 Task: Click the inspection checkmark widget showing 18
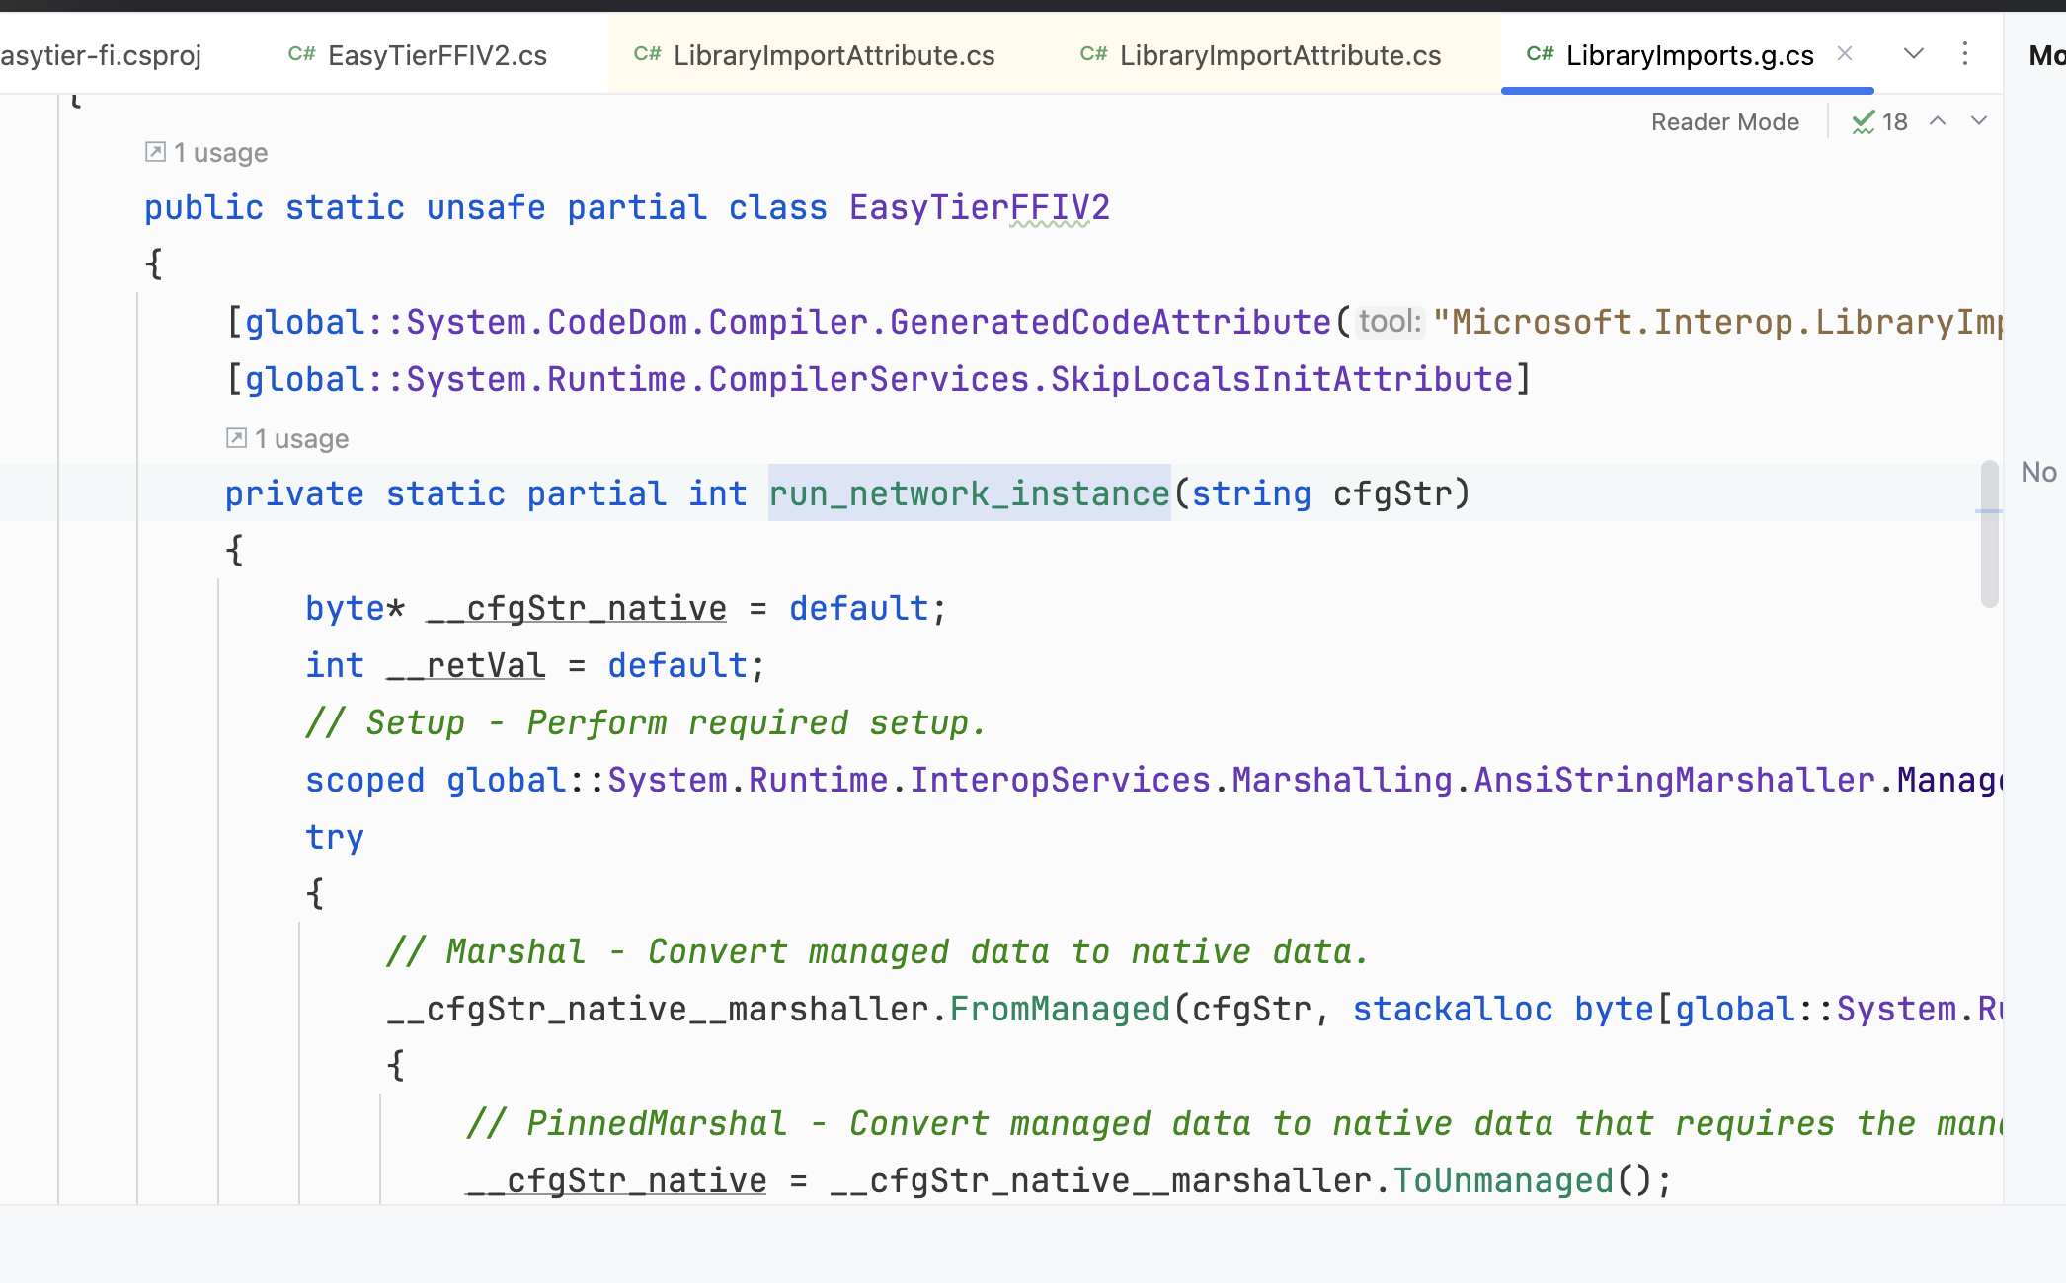tap(1879, 122)
